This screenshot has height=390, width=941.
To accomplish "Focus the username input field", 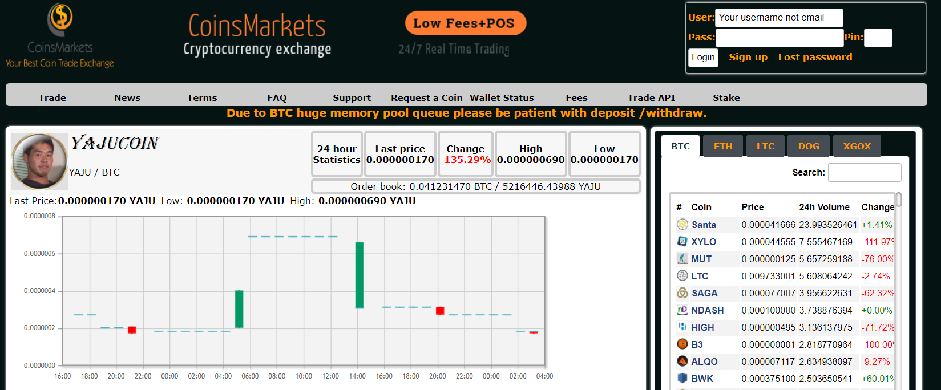I will [779, 18].
